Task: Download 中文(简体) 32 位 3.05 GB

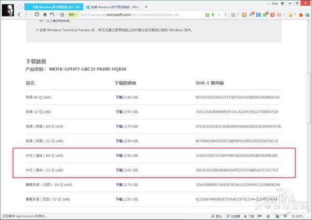Action: (119, 170)
